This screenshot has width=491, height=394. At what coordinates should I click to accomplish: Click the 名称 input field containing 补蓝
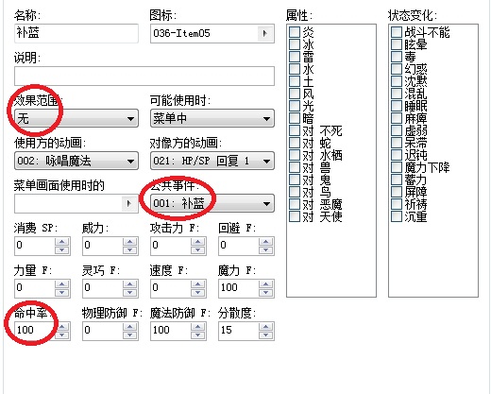(76, 33)
